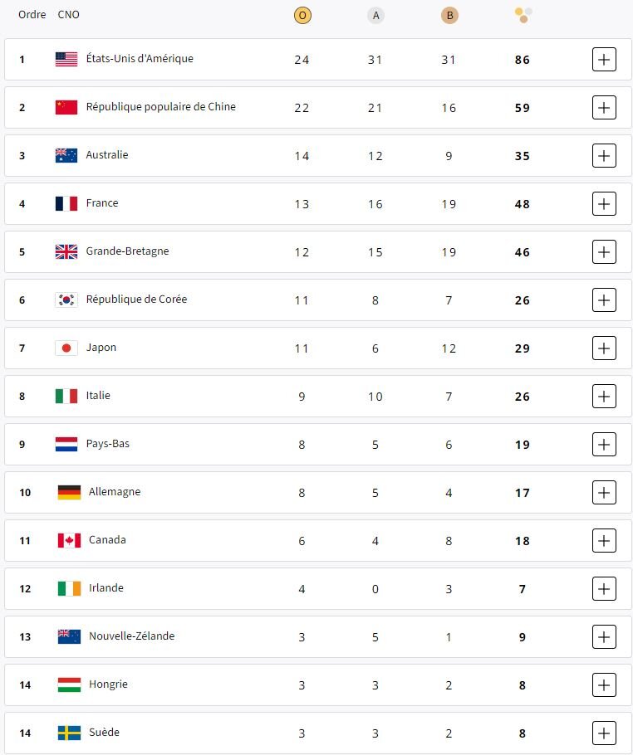Screen dimensions: 633x755
Task: Click Allemagne's total medal count 17
Action: pyautogui.click(x=522, y=493)
